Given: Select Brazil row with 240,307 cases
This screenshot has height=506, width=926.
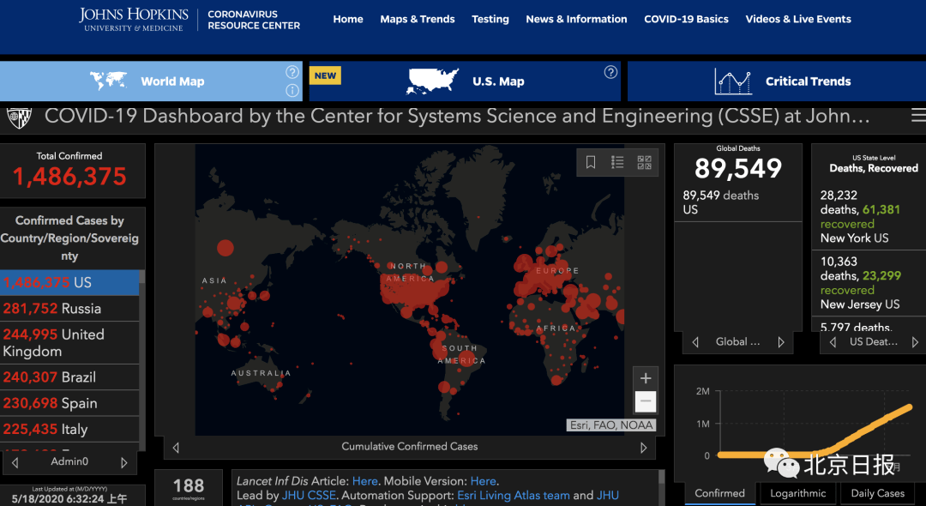Looking at the screenshot, I should tap(69, 377).
